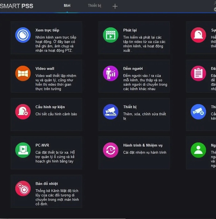Viewport: 216px width, 219px height.
Task: Click the Video wall description paragraph
Action: tap(56, 82)
